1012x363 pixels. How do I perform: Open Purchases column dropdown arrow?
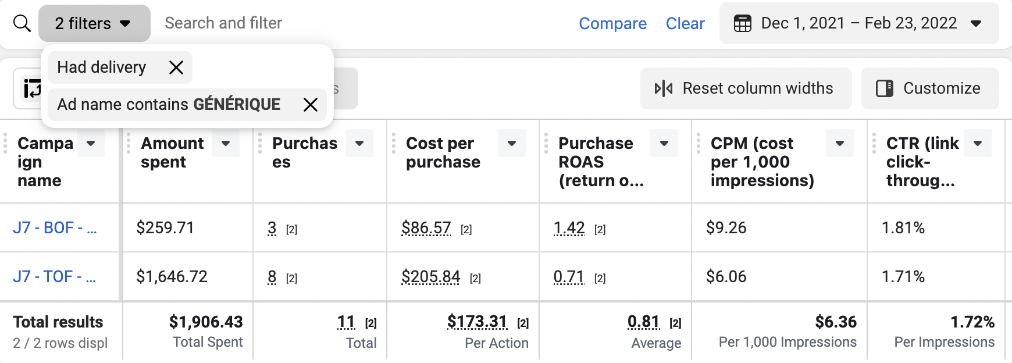(x=359, y=143)
